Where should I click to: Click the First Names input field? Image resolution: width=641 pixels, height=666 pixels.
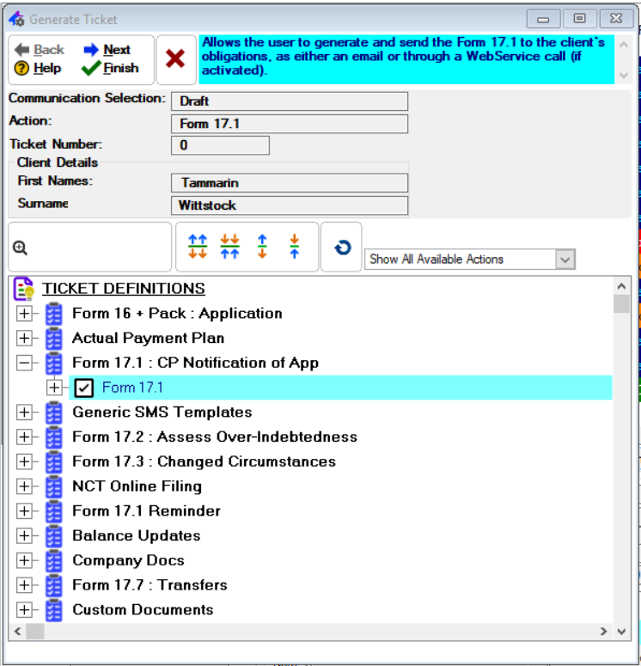pos(290,182)
